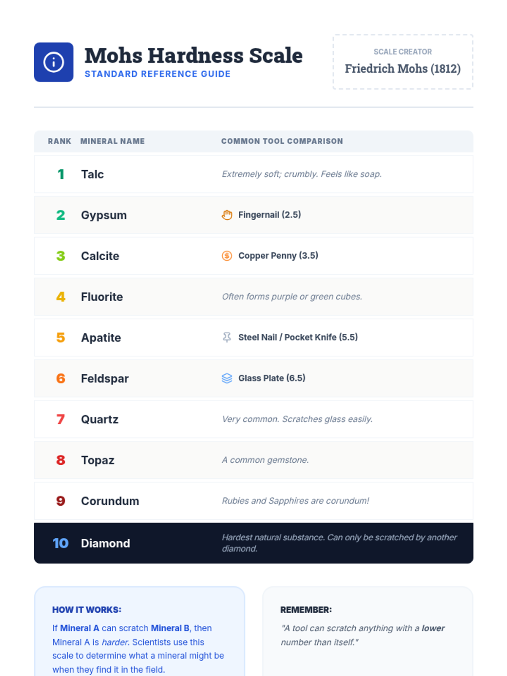
Task: Select the Quartz row
Action: click(253, 419)
